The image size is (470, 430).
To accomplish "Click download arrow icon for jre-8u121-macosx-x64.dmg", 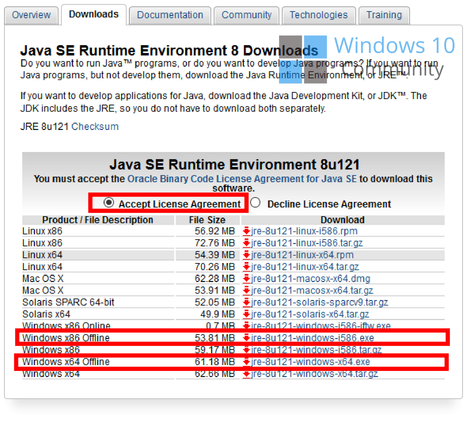I will 246,279.
